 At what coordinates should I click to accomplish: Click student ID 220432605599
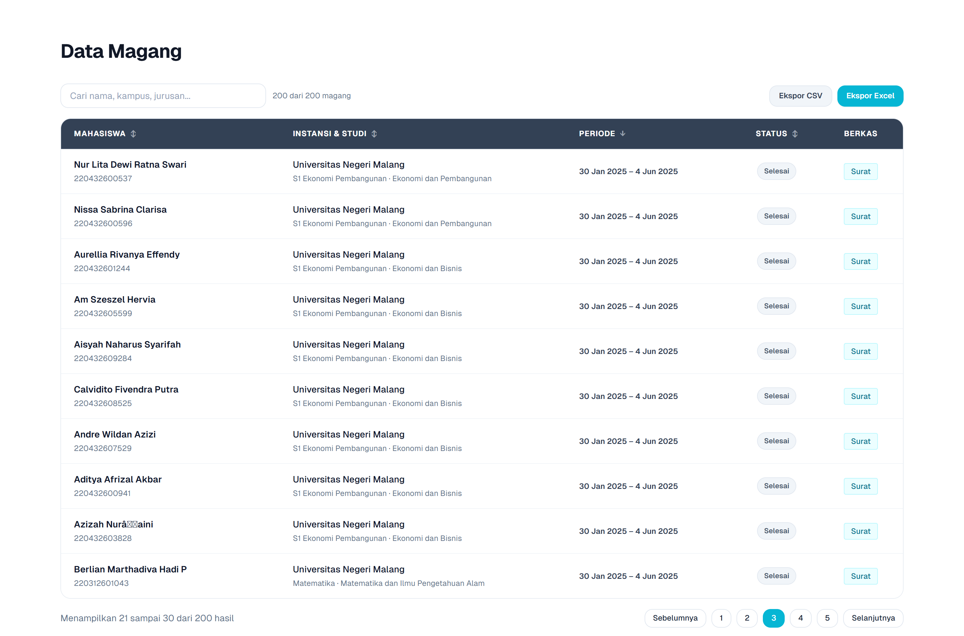pos(103,314)
